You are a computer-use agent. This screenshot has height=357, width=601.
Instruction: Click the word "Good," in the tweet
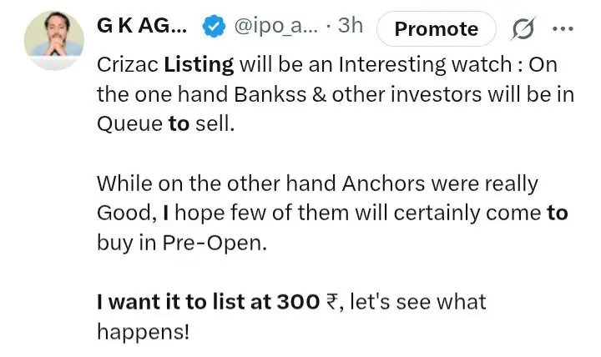point(124,213)
